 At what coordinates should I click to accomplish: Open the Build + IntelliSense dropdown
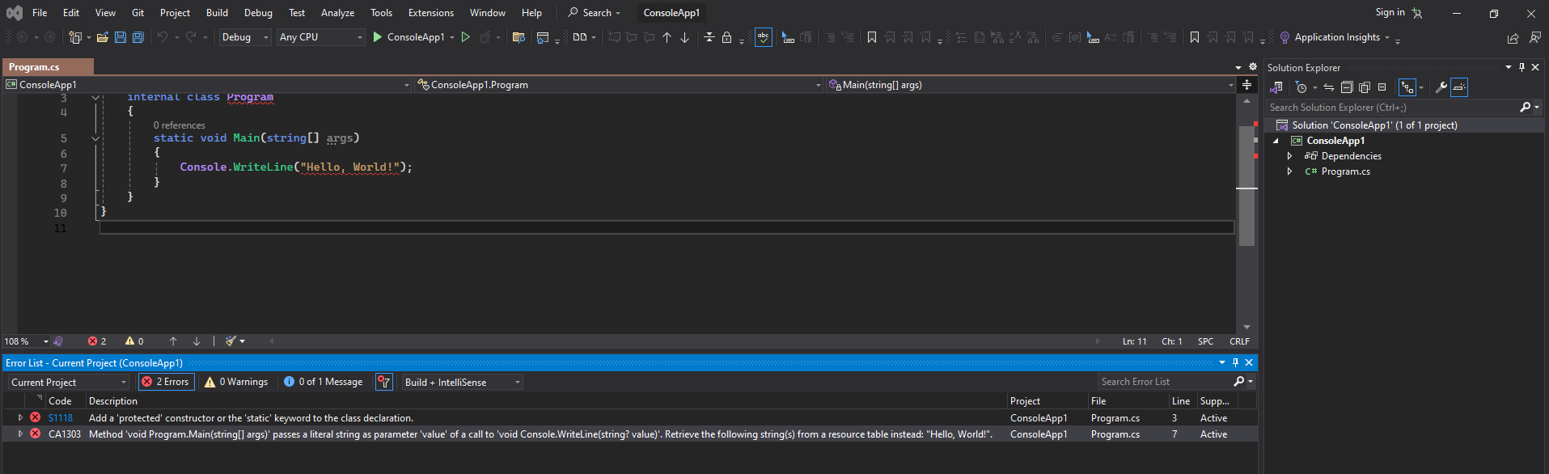tap(463, 382)
